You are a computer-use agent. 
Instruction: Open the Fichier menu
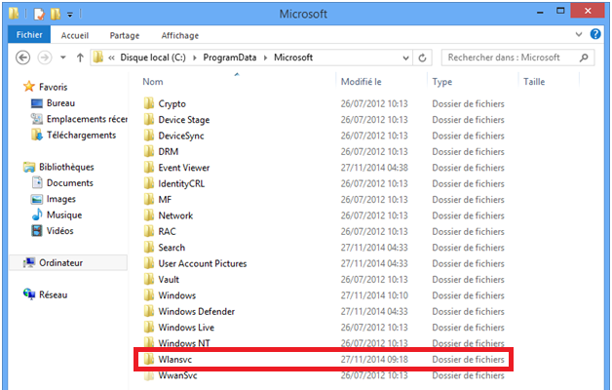(29, 35)
